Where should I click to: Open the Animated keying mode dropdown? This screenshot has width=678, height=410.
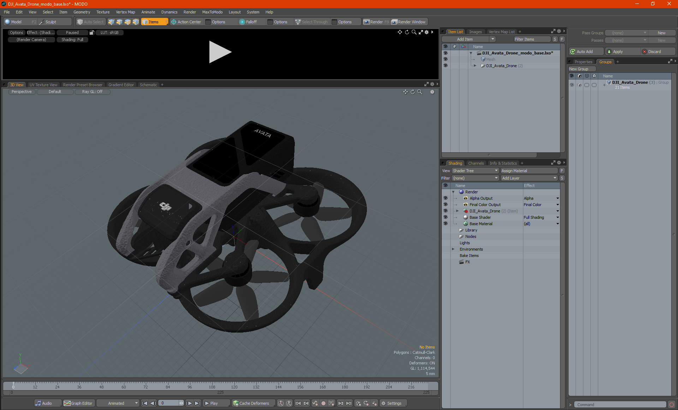[x=118, y=403]
